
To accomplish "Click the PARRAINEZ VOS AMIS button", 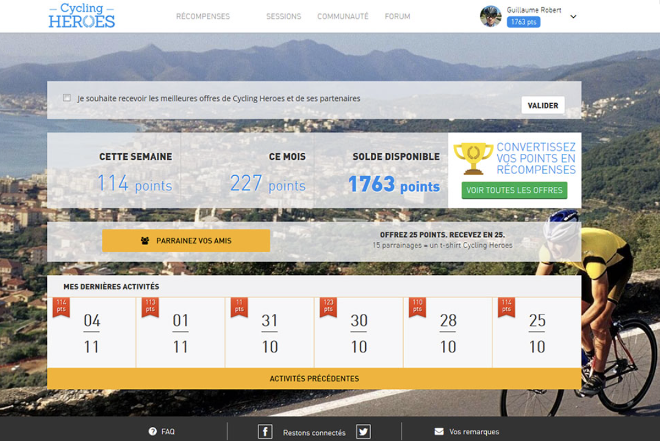I will [186, 240].
